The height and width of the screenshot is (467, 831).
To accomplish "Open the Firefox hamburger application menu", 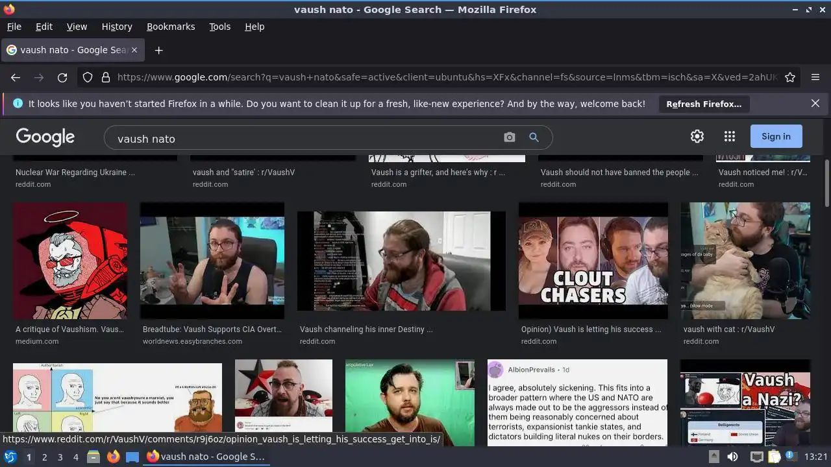I will 815,77.
